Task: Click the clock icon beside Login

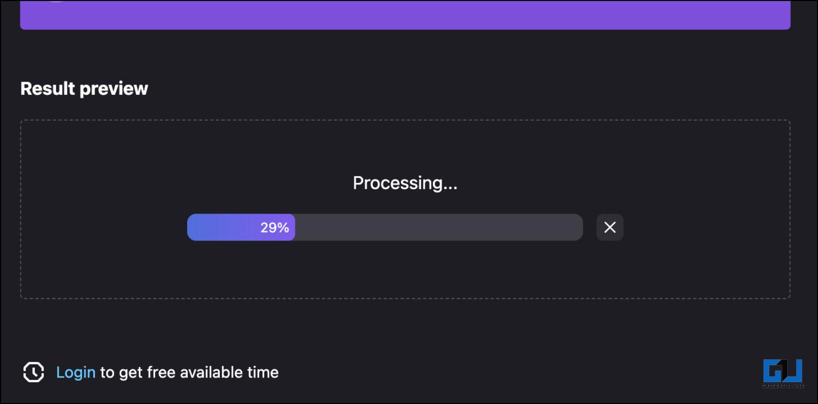Action: pyautogui.click(x=34, y=372)
